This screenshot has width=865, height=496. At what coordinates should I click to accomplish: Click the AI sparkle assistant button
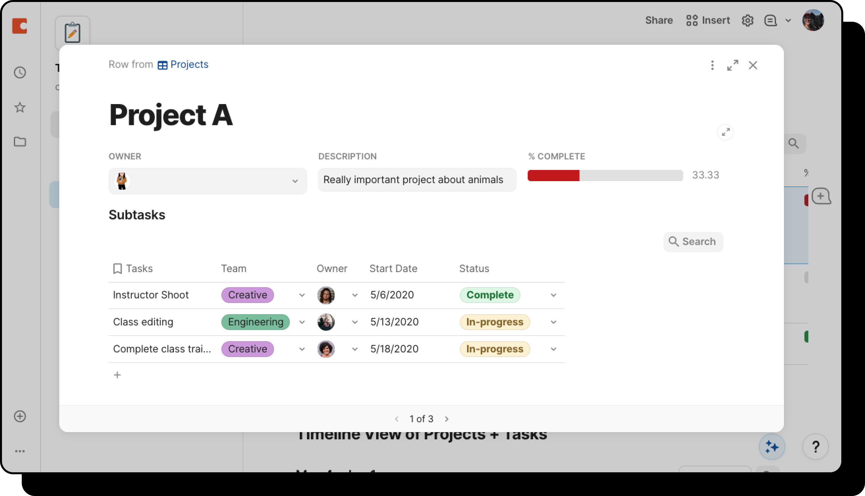(772, 446)
